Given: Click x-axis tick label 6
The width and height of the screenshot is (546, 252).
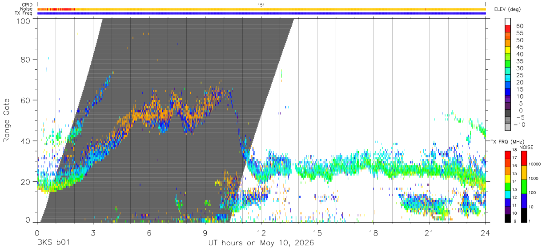Looking at the screenshot, I should coord(149,233).
